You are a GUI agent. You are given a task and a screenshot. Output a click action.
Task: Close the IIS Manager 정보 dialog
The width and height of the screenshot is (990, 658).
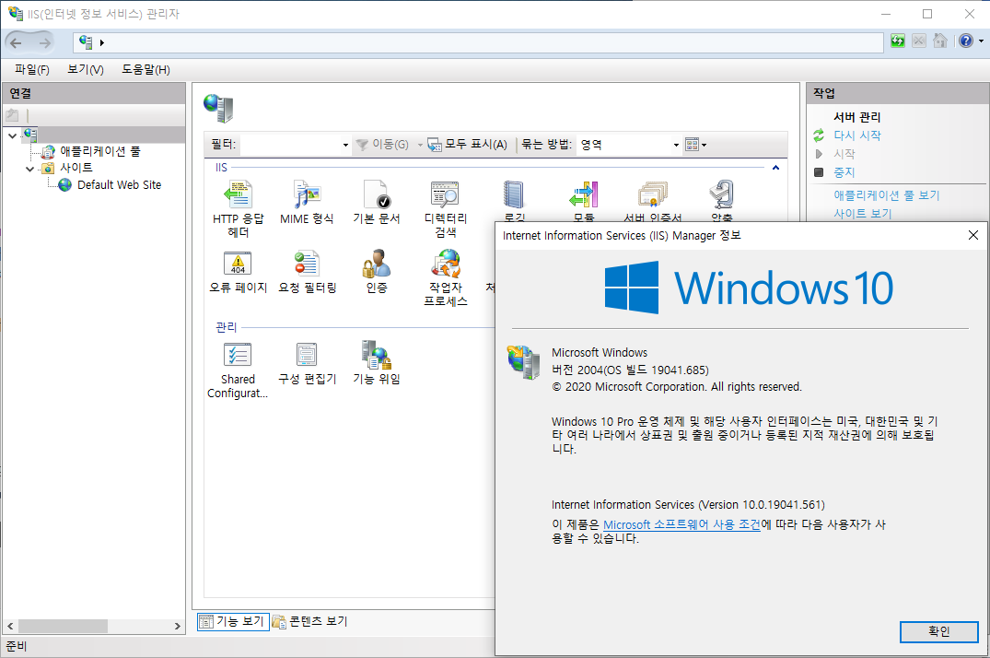[973, 235]
